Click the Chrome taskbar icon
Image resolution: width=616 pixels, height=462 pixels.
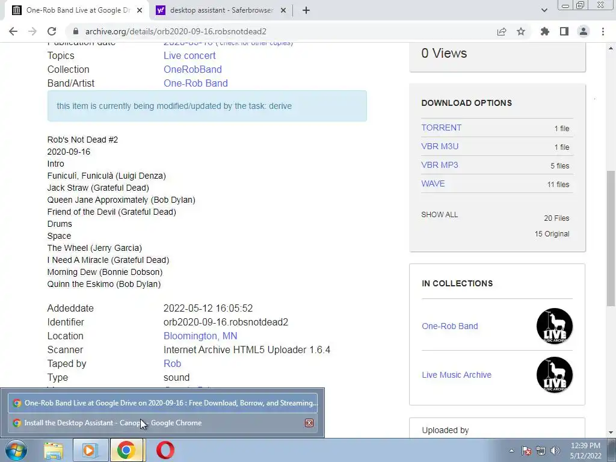click(126, 450)
